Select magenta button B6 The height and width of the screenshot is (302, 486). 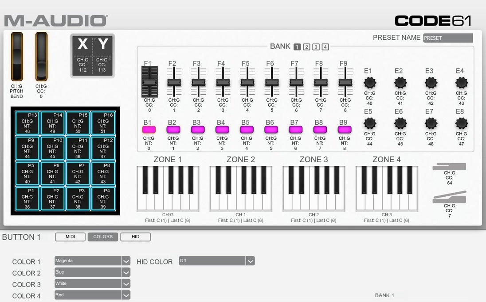coord(271,130)
